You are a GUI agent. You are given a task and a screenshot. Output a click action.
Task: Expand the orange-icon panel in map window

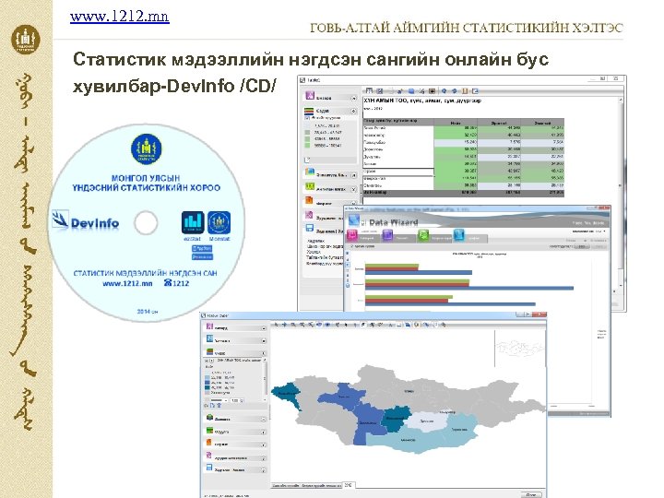[264, 445]
